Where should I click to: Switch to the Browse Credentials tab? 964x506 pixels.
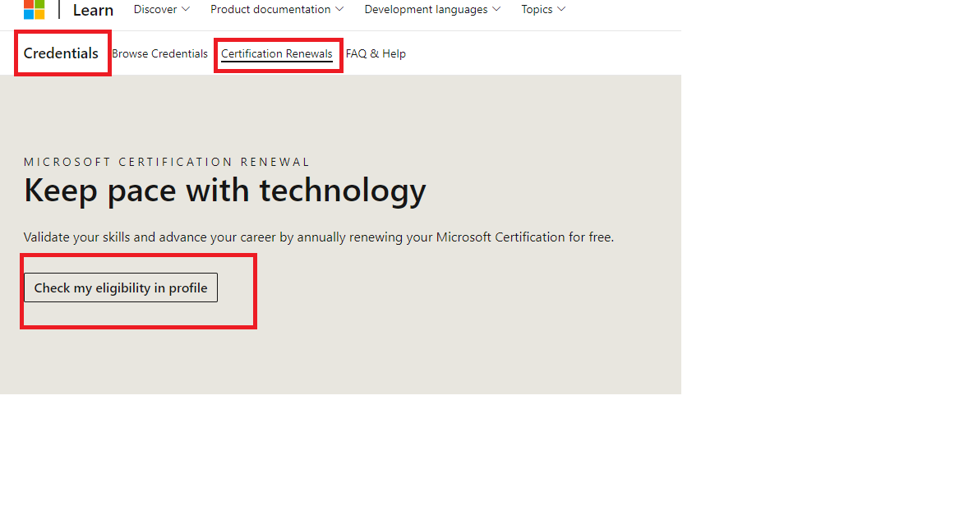(x=159, y=53)
